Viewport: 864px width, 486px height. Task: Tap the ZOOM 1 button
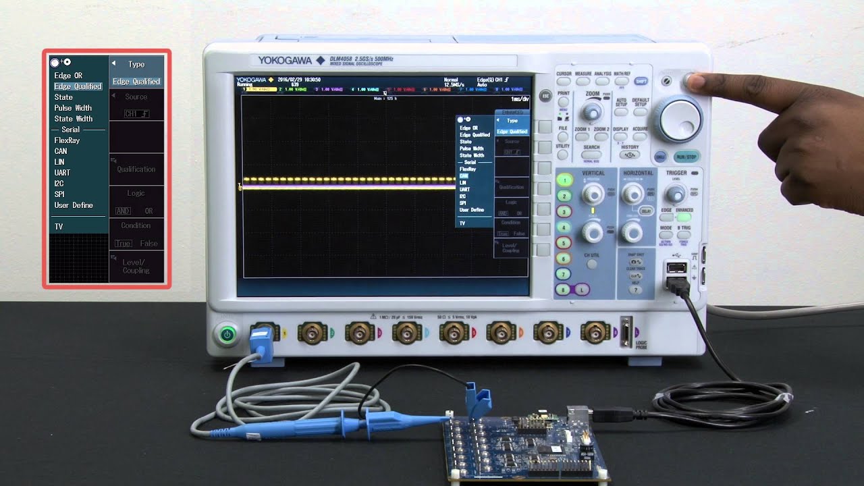tap(582, 136)
